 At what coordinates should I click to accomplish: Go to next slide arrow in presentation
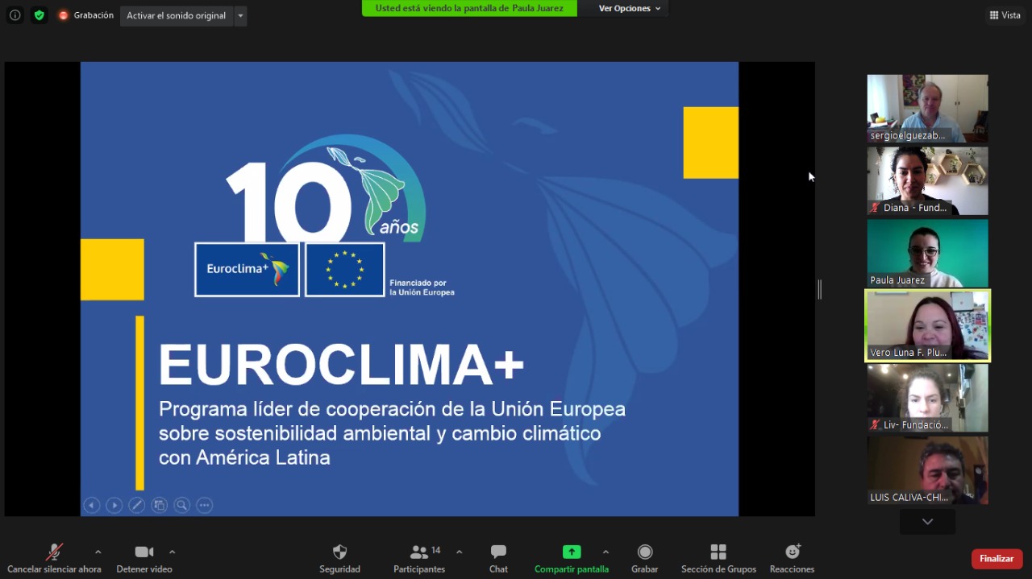[x=114, y=505]
